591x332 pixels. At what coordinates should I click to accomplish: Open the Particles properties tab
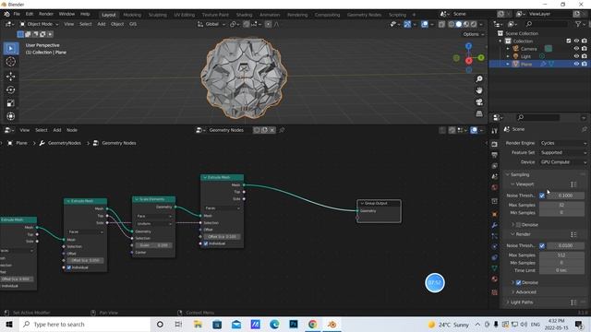tap(494, 236)
